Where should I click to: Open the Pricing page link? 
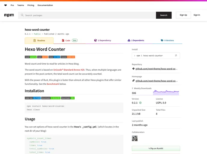tap(31, 5)
